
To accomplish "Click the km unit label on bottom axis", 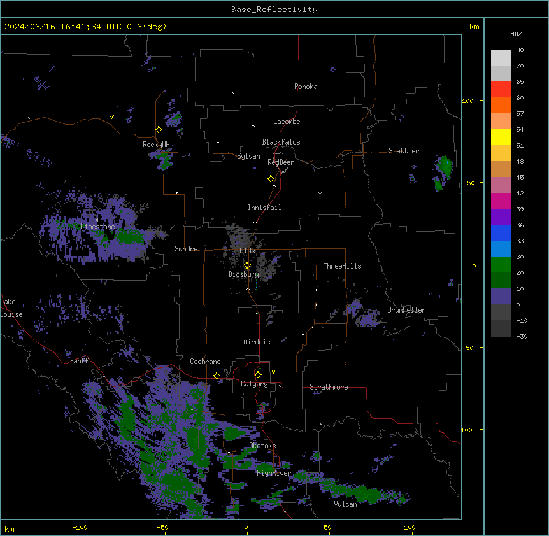I will click(x=10, y=528).
